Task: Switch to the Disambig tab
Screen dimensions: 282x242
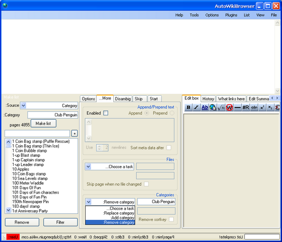Action: click(123, 99)
